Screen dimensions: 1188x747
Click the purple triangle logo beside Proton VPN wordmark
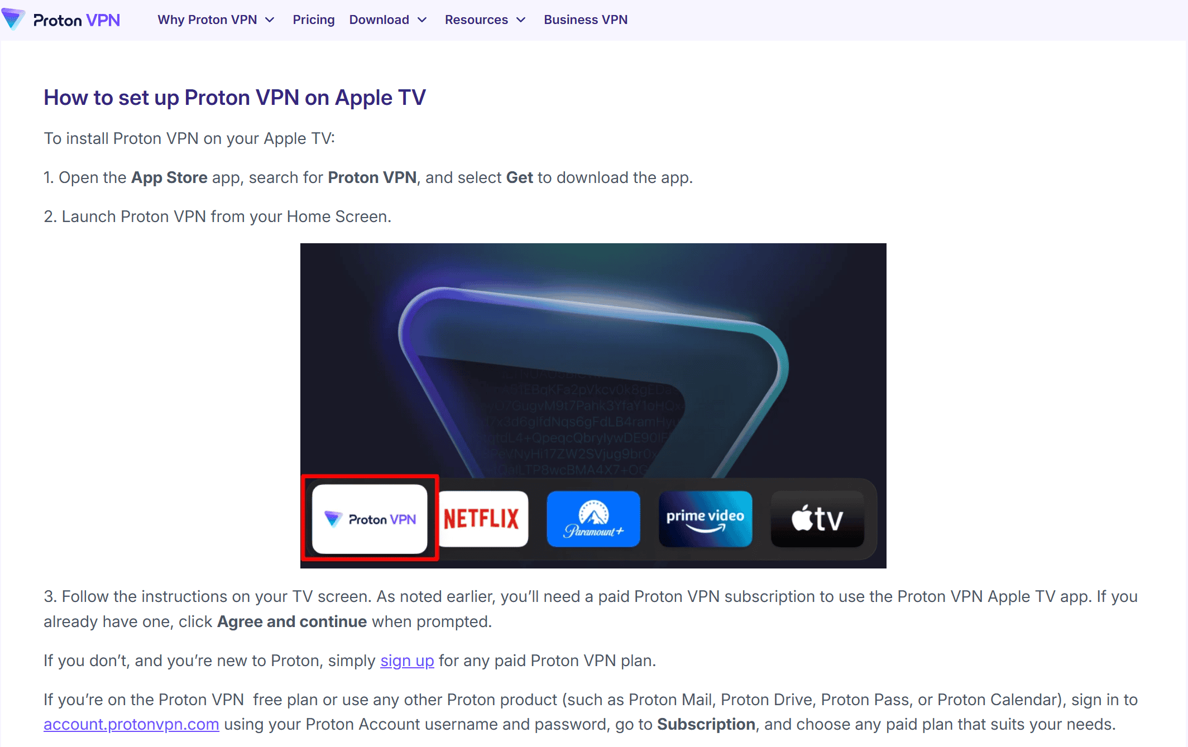[x=15, y=20]
